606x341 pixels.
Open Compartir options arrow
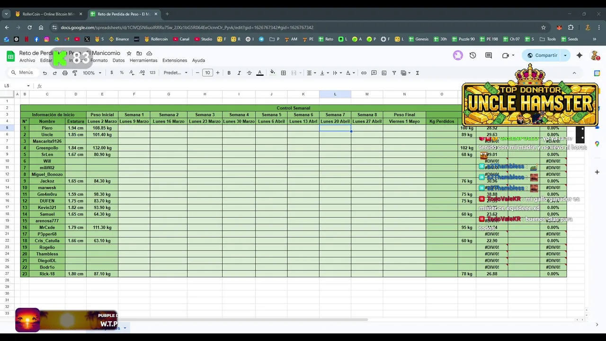coord(565,55)
